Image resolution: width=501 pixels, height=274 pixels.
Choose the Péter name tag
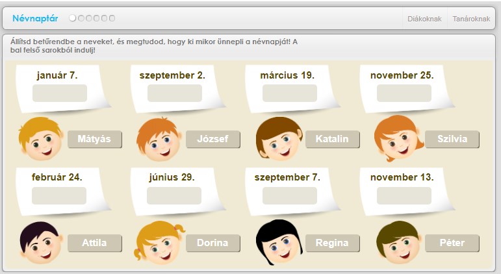click(x=452, y=243)
